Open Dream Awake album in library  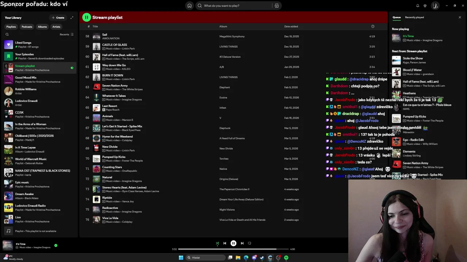pyautogui.click(x=39, y=196)
